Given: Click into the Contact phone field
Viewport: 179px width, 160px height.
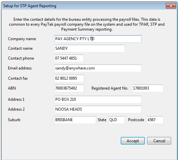Looking at the screenshot, I should tap(69, 58).
